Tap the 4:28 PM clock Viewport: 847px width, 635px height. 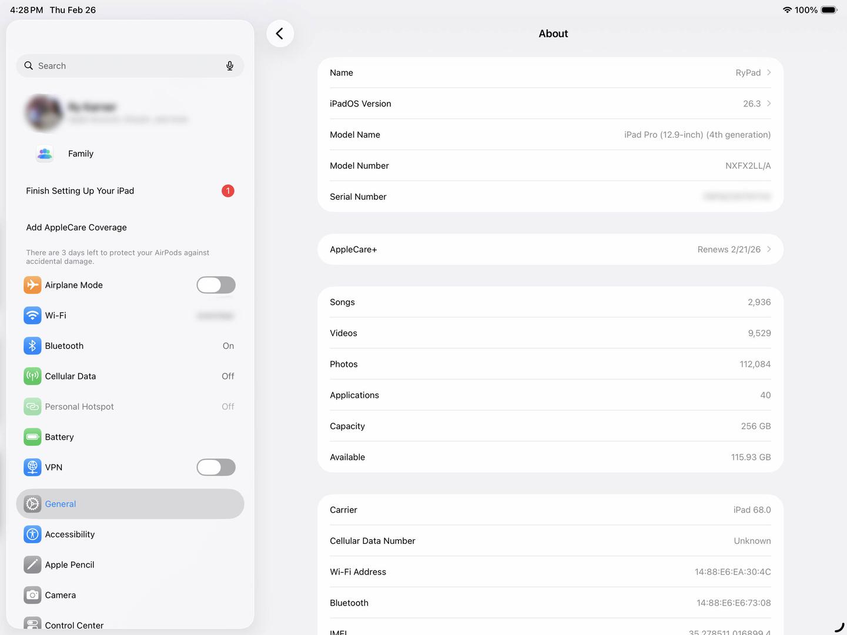(26, 10)
